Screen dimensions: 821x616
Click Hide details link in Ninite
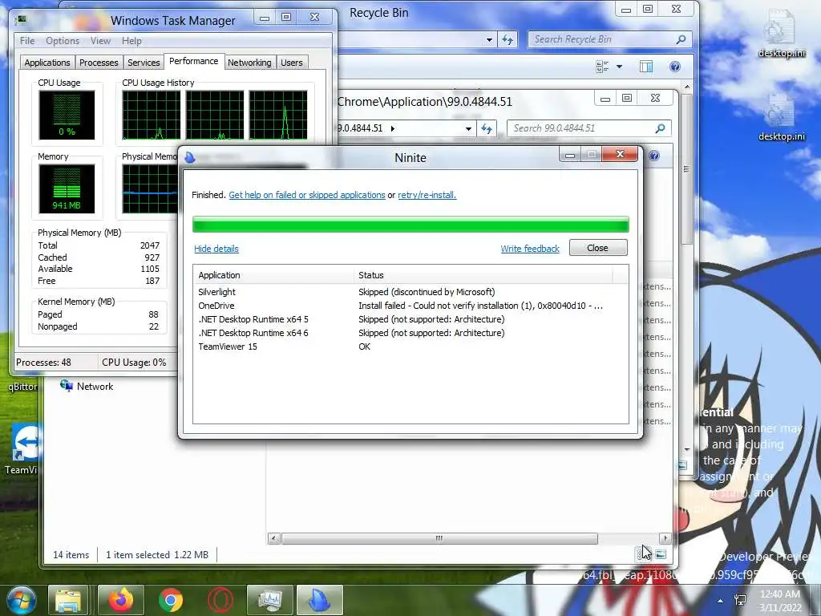pos(216,249)
